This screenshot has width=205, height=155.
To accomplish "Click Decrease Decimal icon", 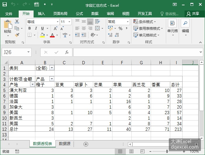I will pyautogui.click(x=117, y=35).
